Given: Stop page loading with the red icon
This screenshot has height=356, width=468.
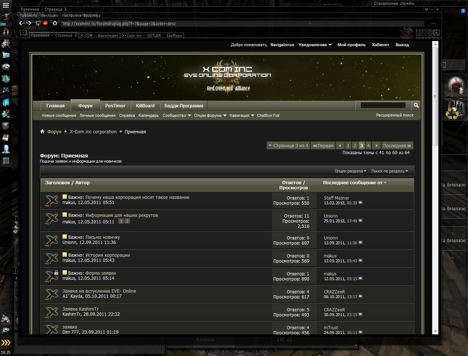Looking at the screenshot, I should [x=45, y=23].
